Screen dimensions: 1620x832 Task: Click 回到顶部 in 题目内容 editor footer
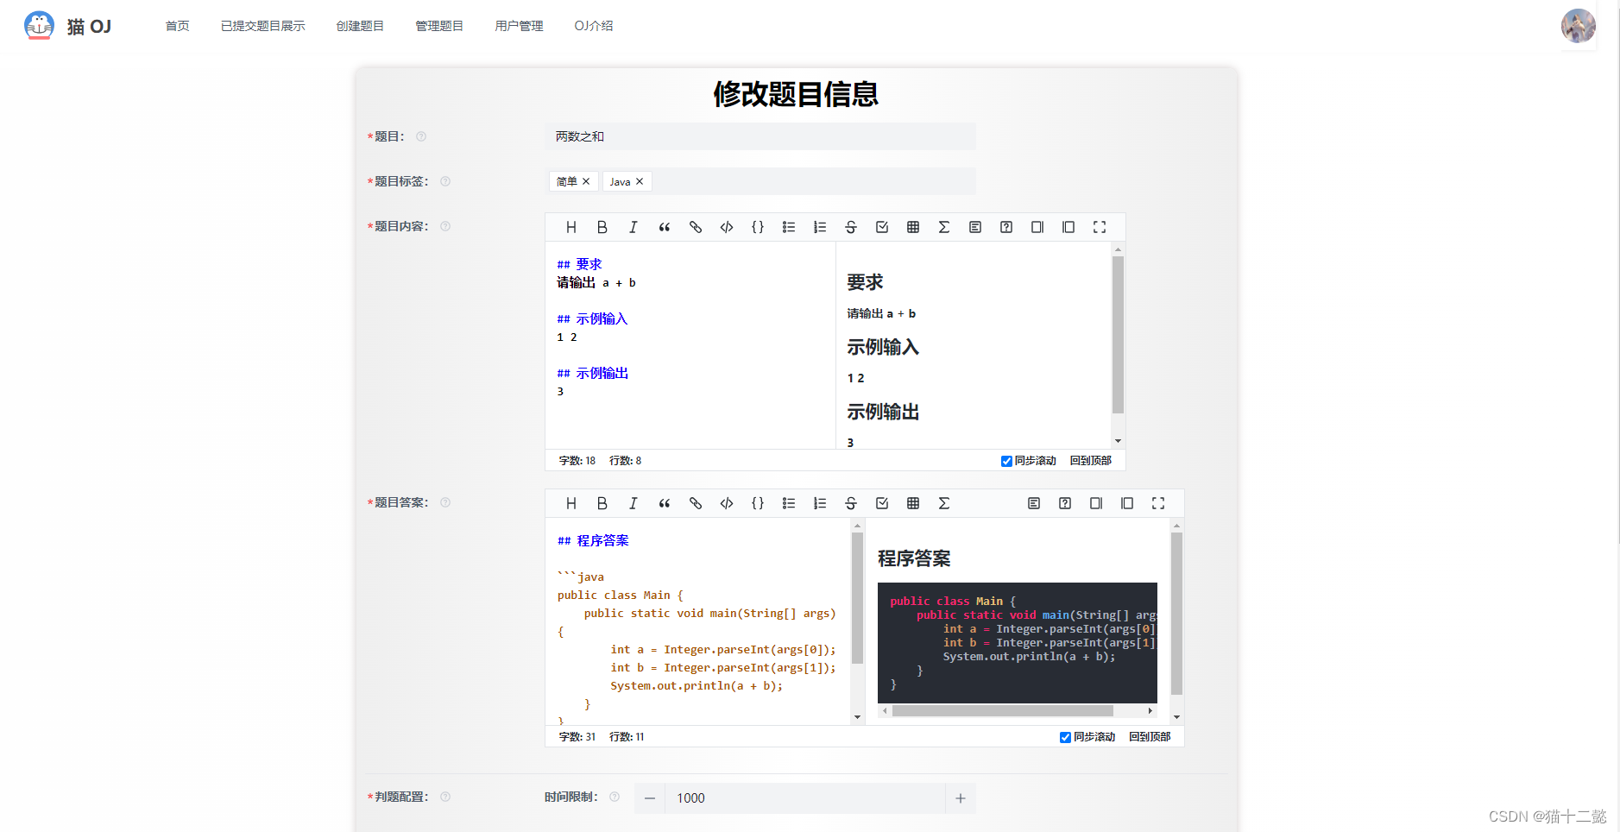pyautogui.click(x=1091, y=461)
